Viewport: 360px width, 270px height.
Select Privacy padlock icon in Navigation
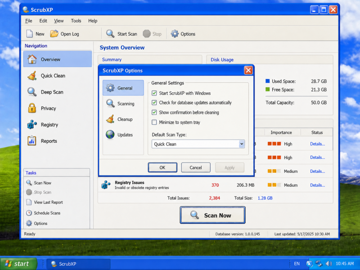pos(32,108)
